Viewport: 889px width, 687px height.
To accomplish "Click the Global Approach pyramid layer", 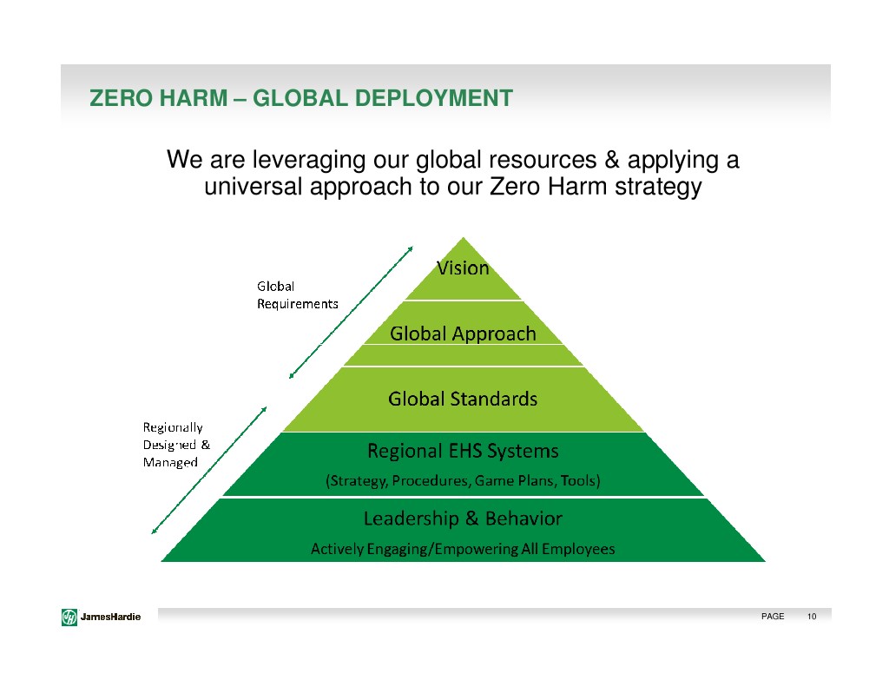I will (x=463, y=334).
